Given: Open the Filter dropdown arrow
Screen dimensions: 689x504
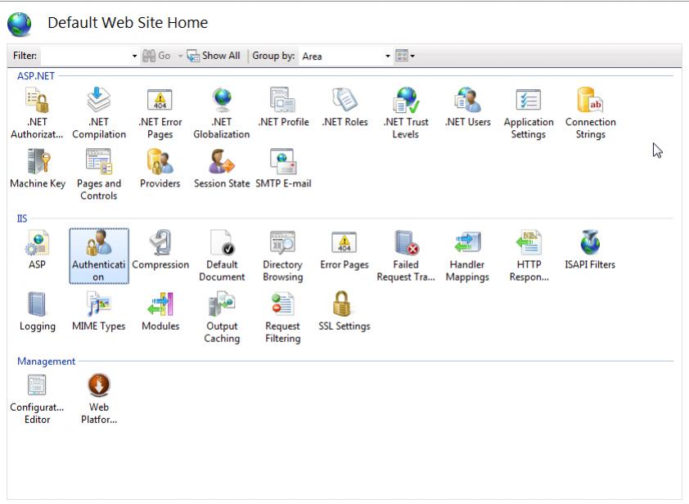Looking at the screenshot, I should tap(134, 56).
